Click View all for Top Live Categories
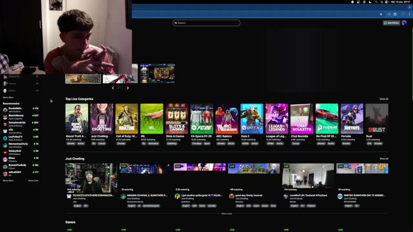 pyautogui.click(x=384, y=99)
